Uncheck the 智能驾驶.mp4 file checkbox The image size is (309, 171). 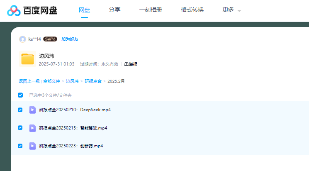click(20, 128)
